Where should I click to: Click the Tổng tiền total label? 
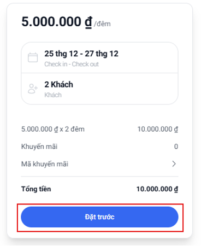point(36,189)
